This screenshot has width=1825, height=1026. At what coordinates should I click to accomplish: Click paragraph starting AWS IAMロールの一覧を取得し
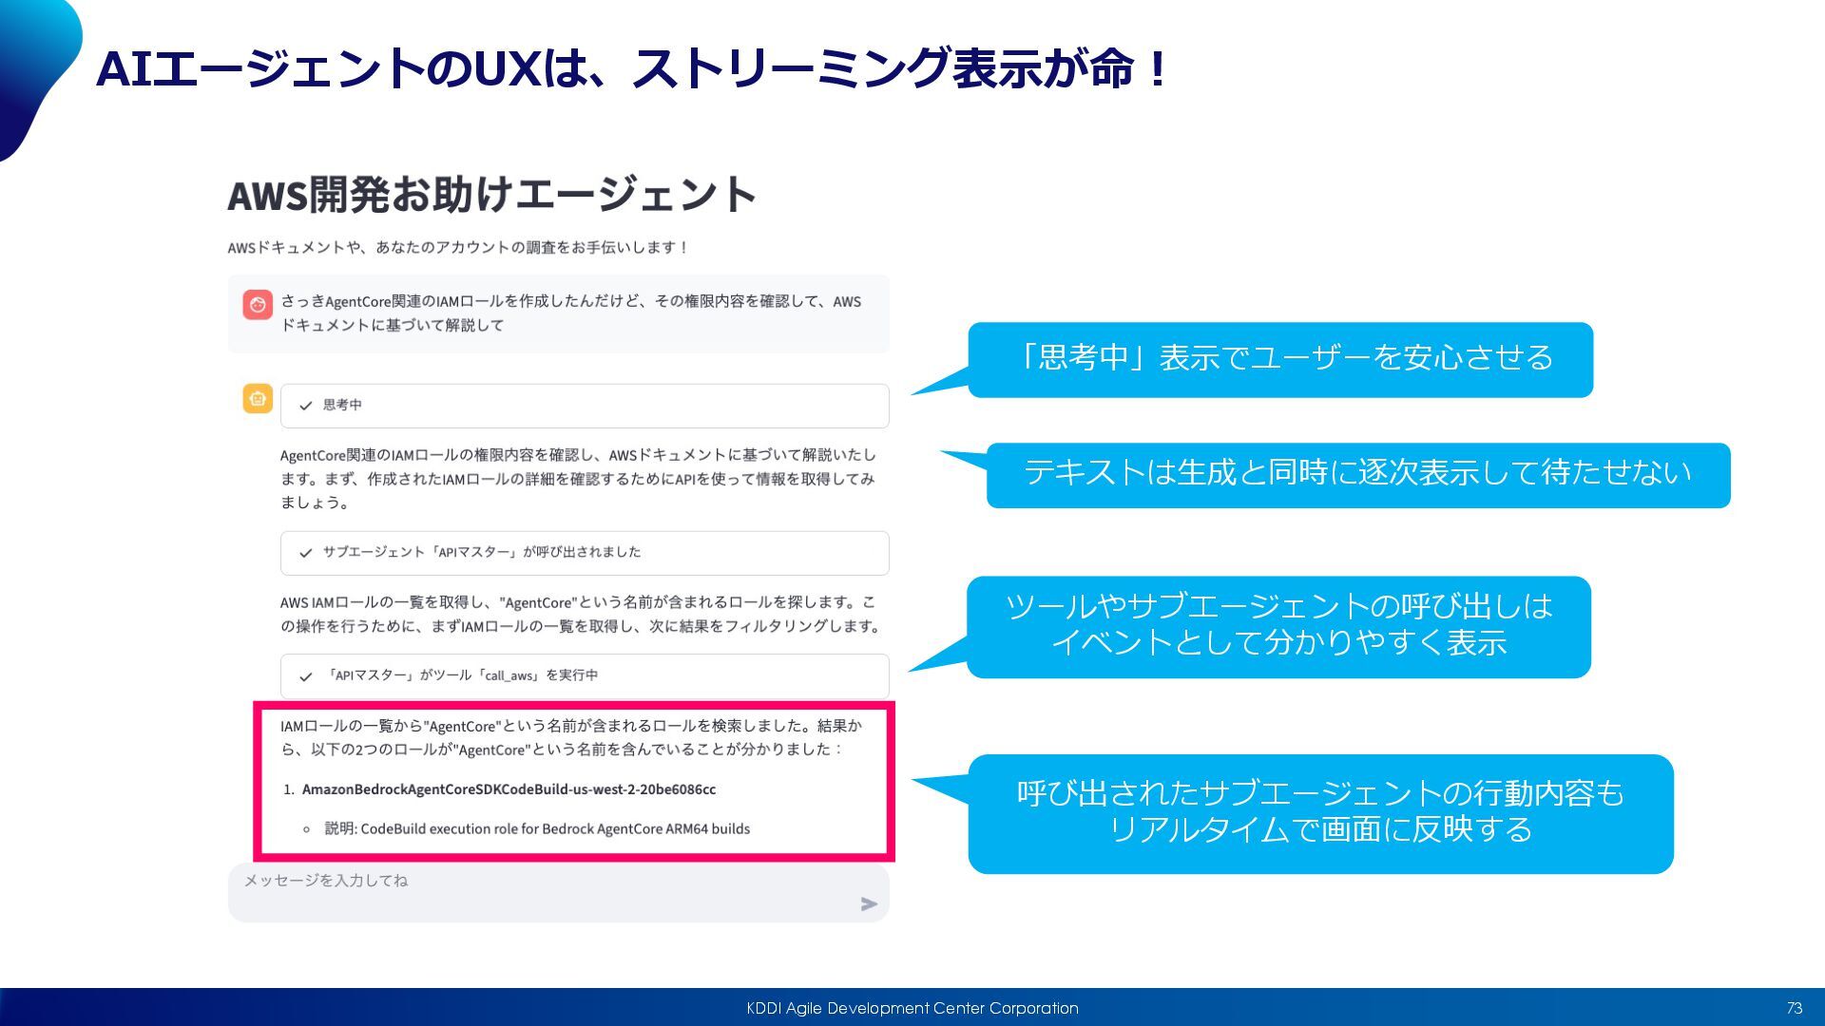[x=580, y=615]
